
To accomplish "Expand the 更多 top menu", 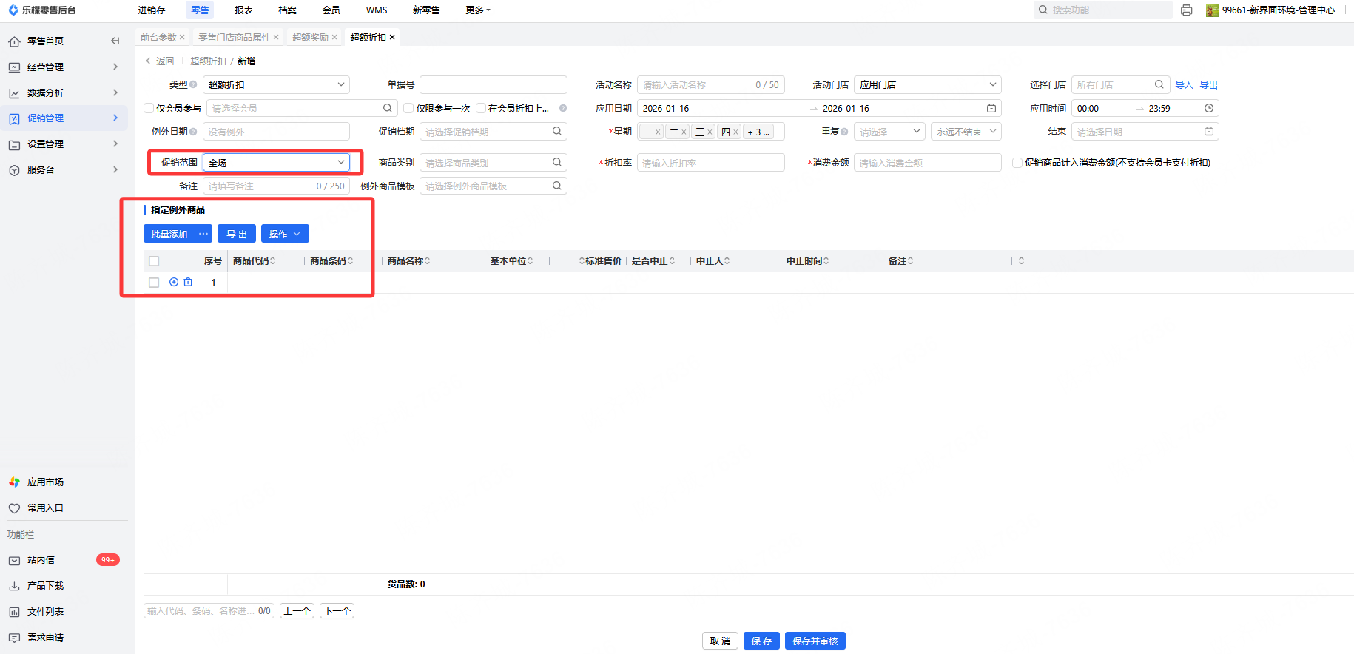I will 478,10.
